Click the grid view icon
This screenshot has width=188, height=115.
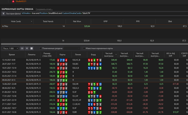point(31,48)
